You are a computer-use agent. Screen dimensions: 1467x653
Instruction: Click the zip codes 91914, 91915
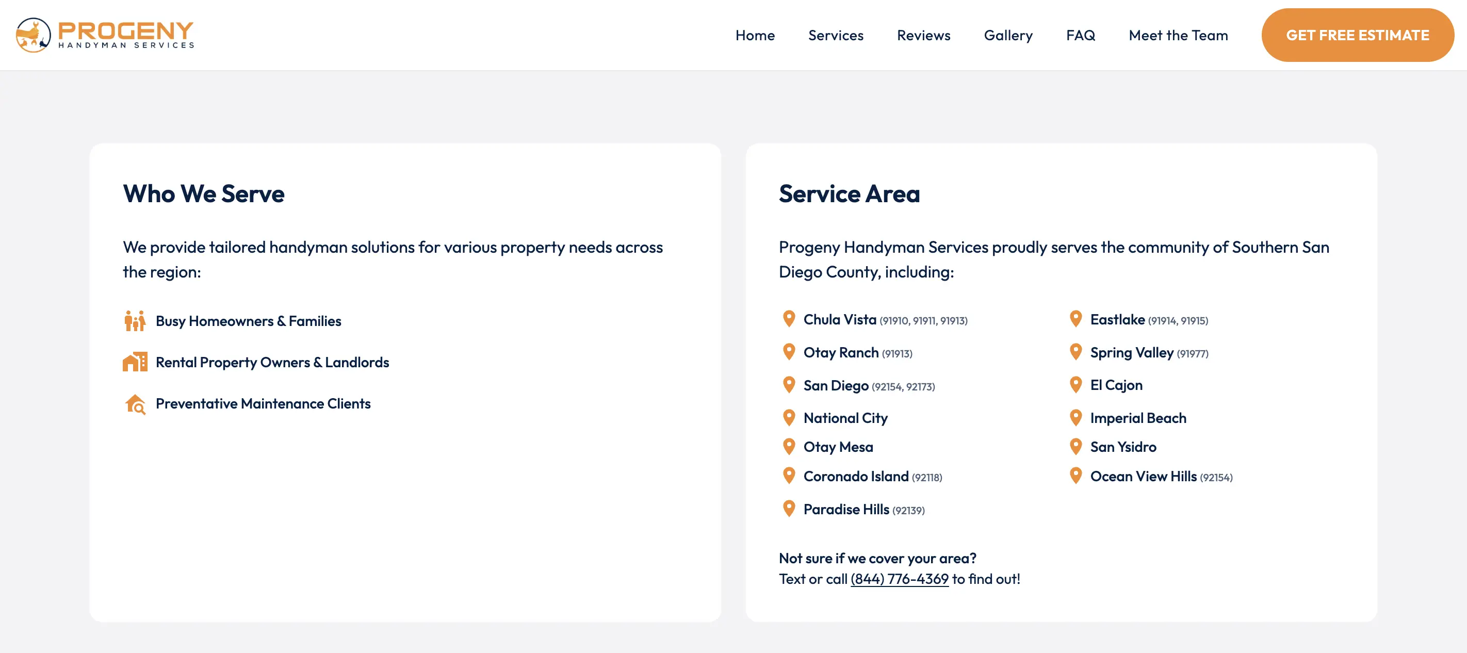click(x=1178, y=320)
